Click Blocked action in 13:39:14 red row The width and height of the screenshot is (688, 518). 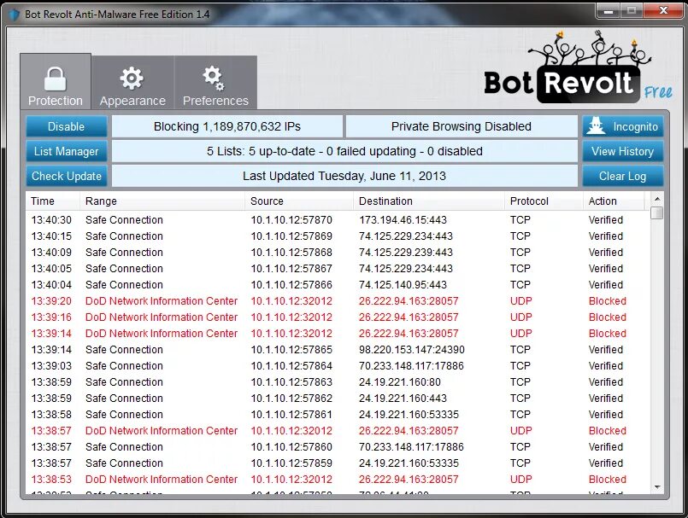pos(608,334)
